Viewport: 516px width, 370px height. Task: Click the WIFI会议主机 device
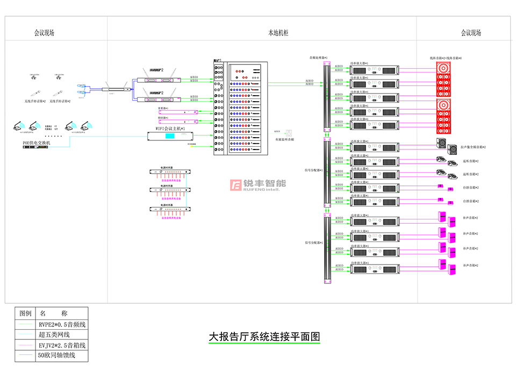170,136
